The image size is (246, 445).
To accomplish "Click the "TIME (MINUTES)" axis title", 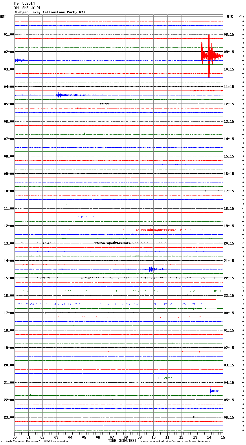I will pyautogui.click(x=122, y=441).
